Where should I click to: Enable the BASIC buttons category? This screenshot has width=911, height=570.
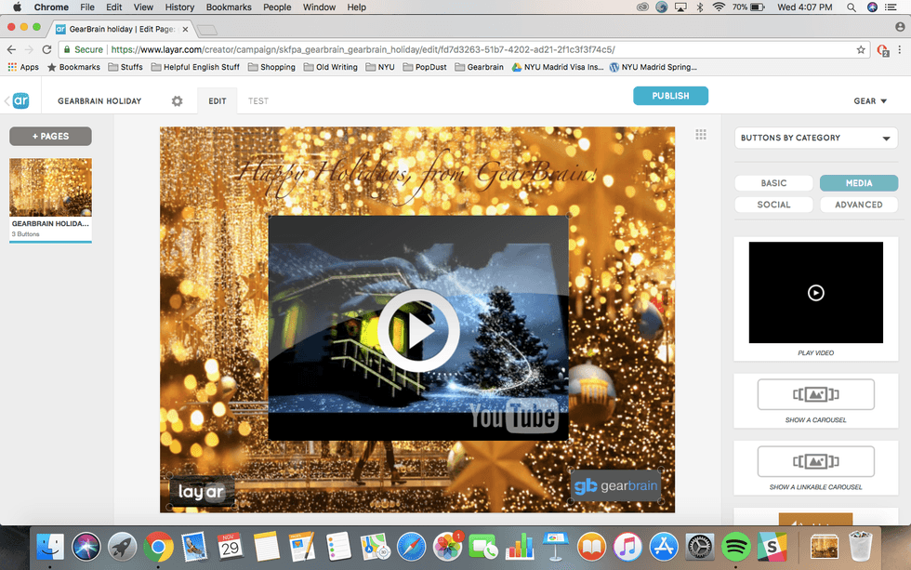pyautogui.click(x=773, y=182)
